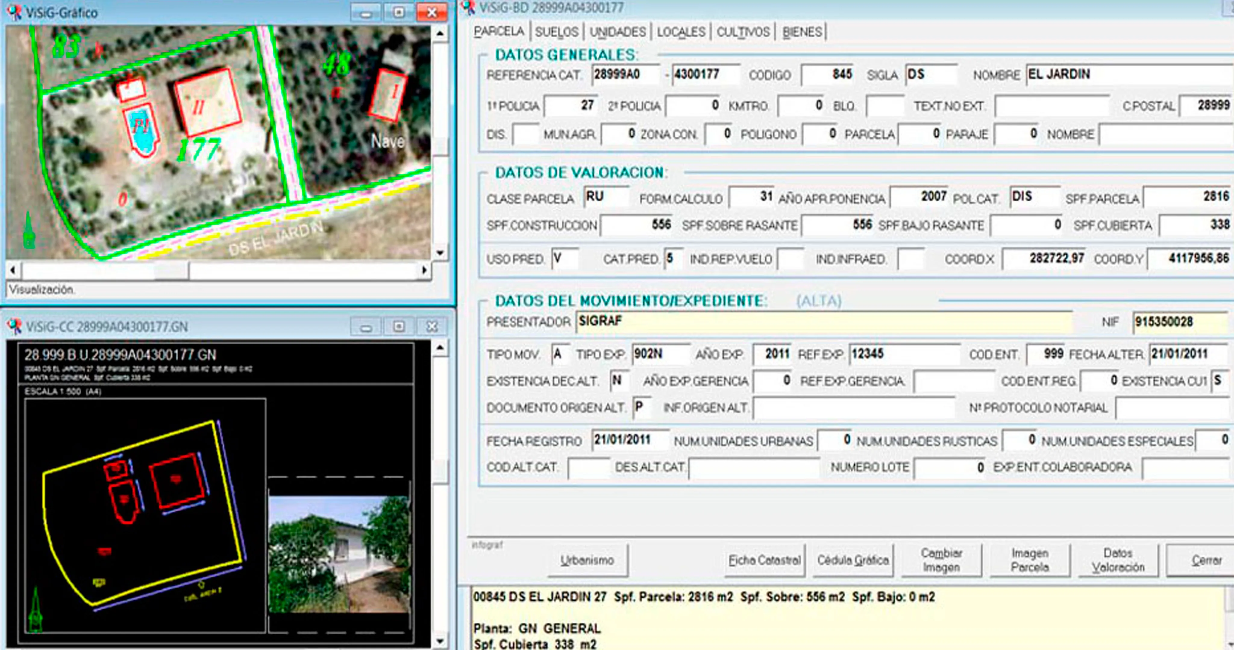
Task: Switch to the SUELOS tab
Action: click(557, 32)
